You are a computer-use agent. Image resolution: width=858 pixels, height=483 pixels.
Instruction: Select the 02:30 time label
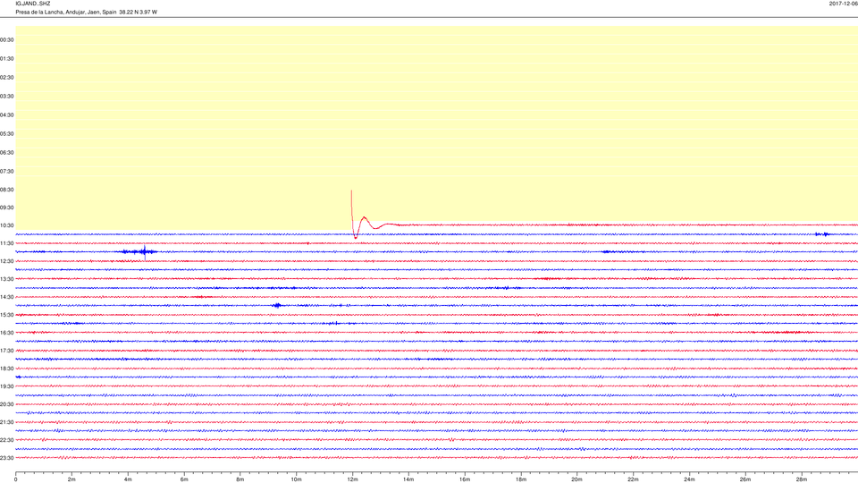(7, 77)
